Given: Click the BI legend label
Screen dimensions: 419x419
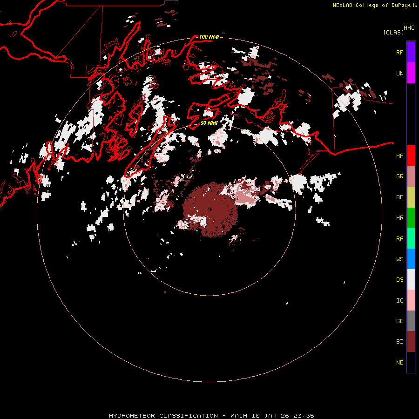Looking at the screenshot, I should [399, 342].
